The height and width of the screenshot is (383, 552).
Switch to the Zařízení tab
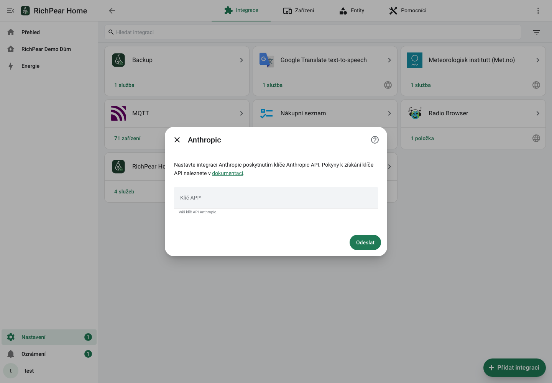click(299, 10)
